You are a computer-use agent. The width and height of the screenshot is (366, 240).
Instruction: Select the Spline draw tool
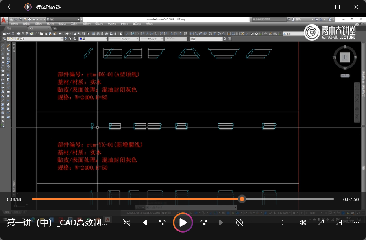point(3,79)
